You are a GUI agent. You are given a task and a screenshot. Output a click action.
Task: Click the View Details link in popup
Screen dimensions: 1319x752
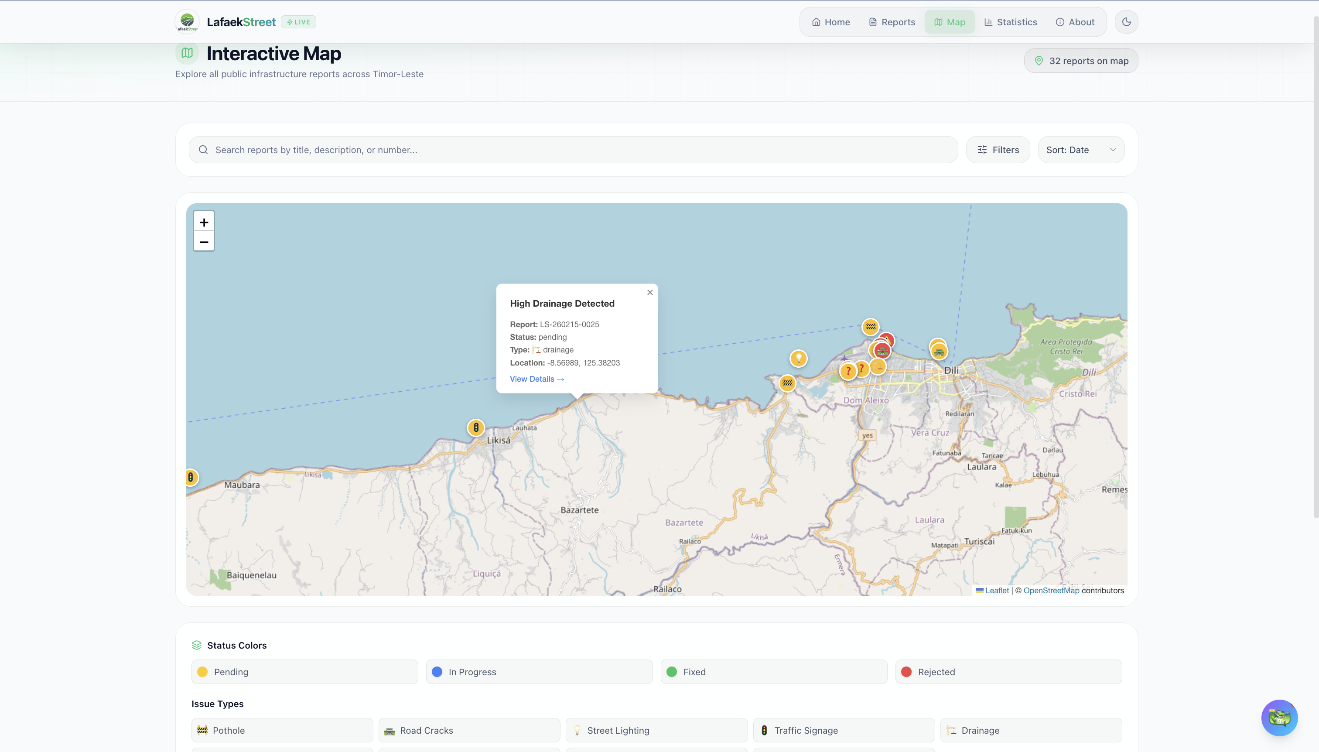[536, 379]
